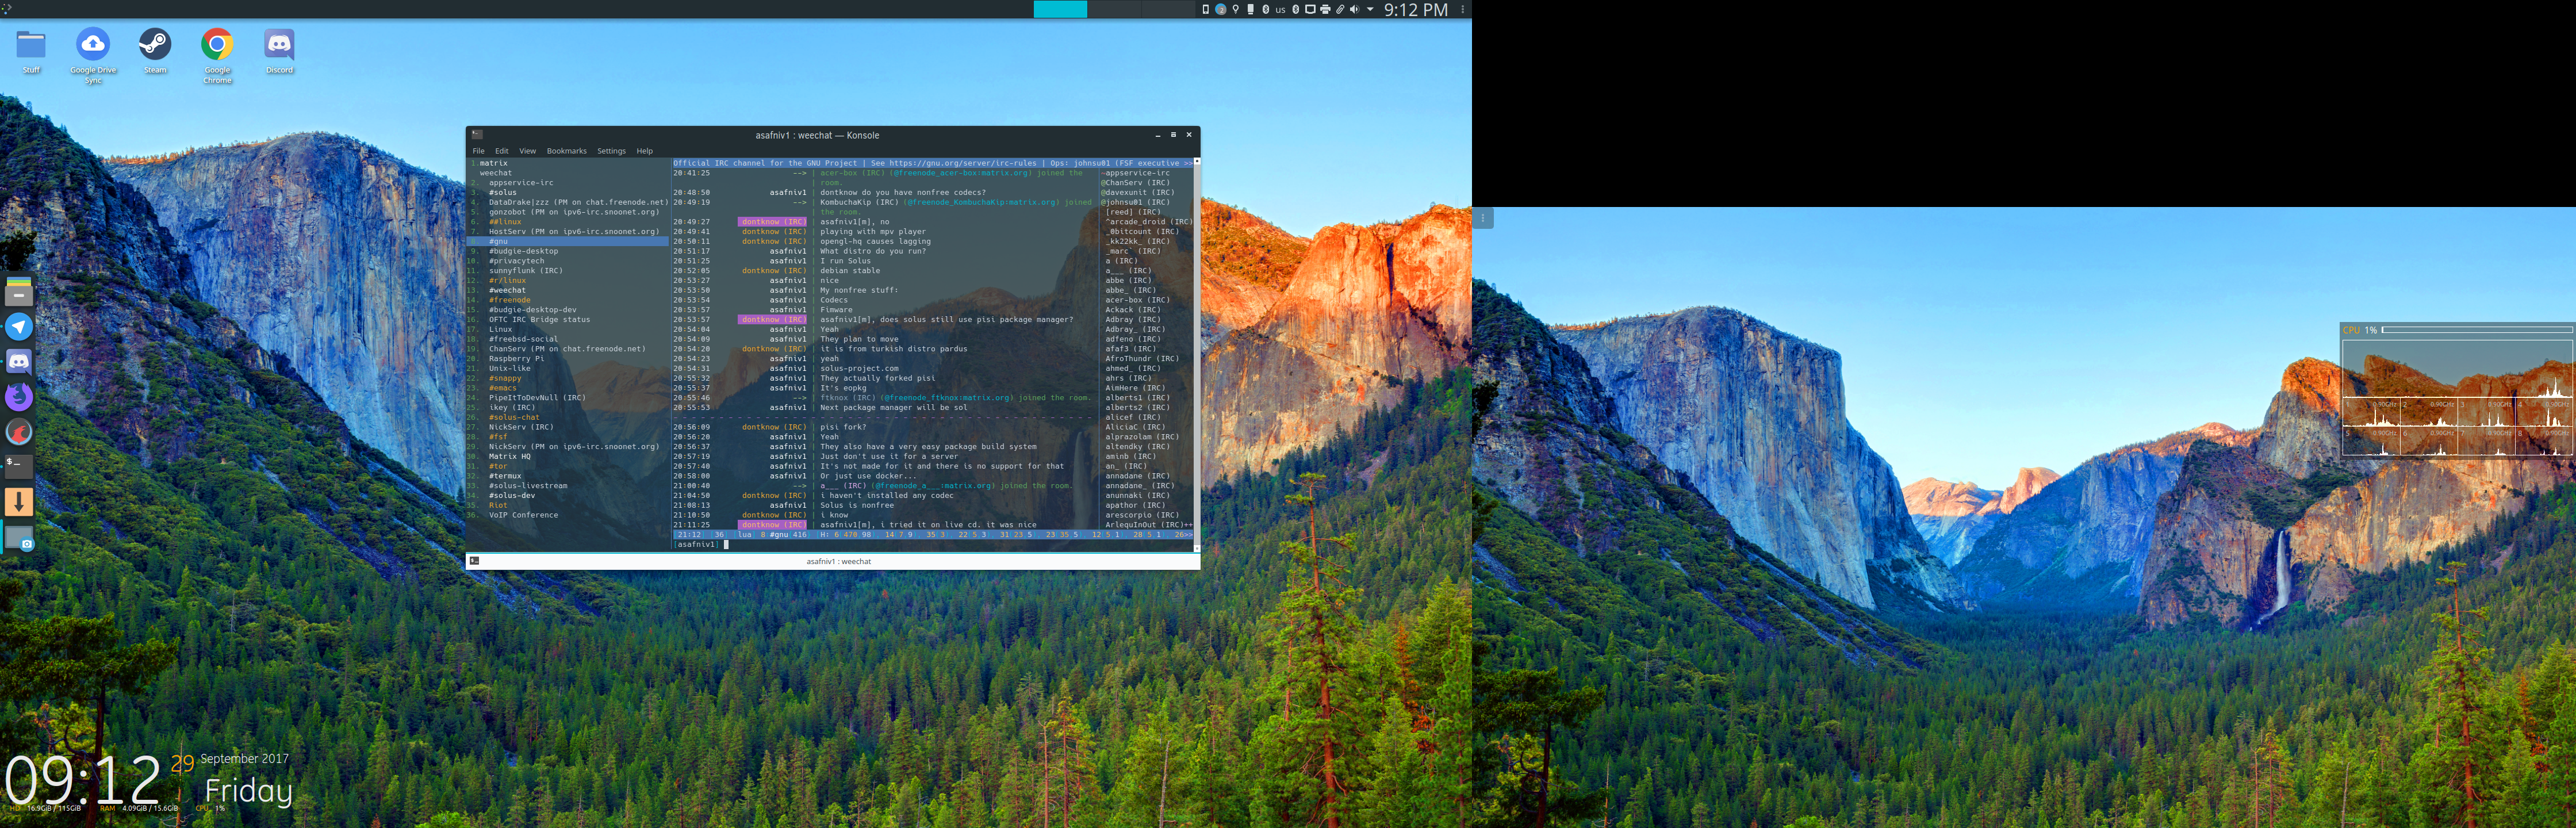Open desktop menu button on second monitor
Screen dimensions: 2576x828
[1483, 217]
